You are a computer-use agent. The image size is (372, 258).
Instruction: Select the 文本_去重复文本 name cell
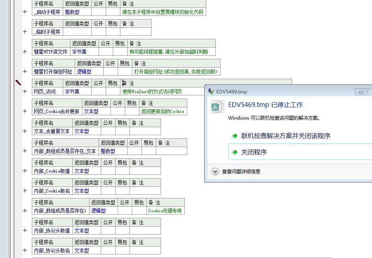click(x=52, y=131)
